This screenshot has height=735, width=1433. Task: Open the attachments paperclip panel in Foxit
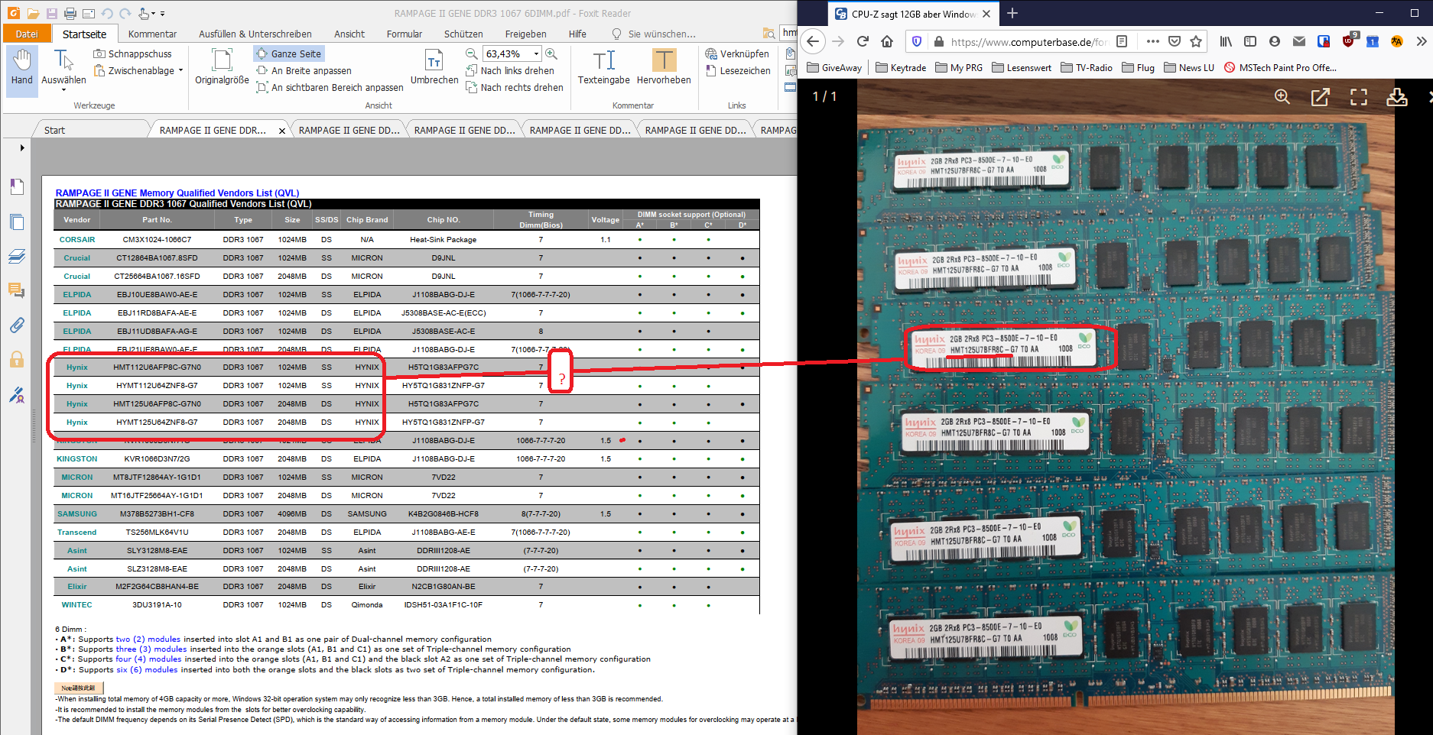17,325
